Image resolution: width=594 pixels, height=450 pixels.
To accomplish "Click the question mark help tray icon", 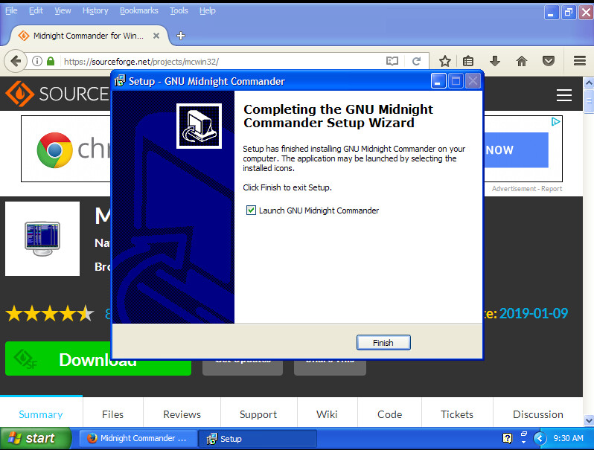I will click(x=507, y=438).
